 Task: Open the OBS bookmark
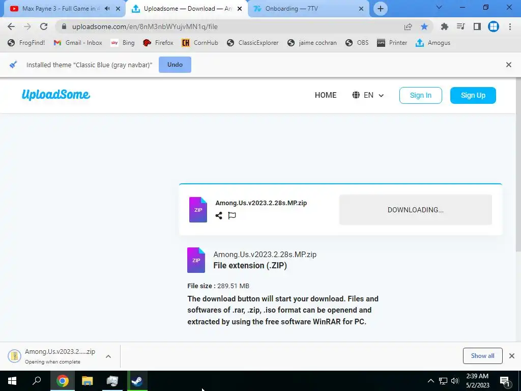click(357, 43)
